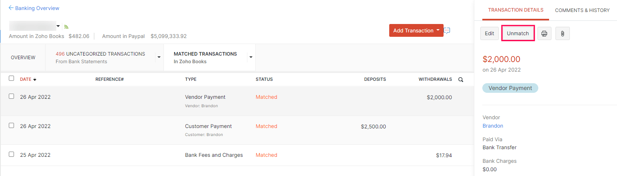Open the Add Transaction dropdown arrow
The height and width of the screenshot is (176, 617).
point(438,30)
